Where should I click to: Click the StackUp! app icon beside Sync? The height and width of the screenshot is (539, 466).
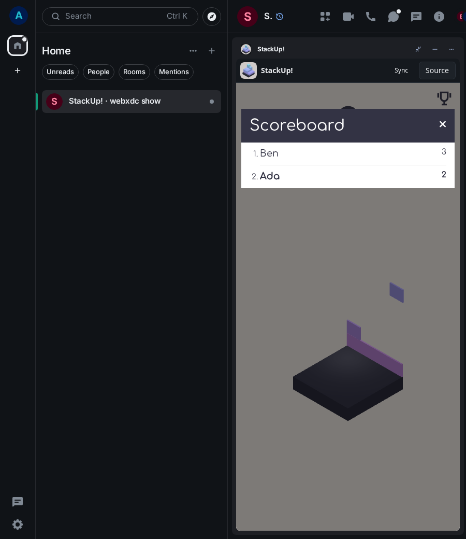coord(249,70)
